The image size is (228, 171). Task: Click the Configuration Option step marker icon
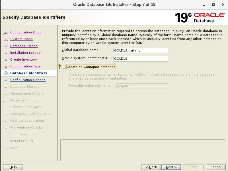[6, 33]
